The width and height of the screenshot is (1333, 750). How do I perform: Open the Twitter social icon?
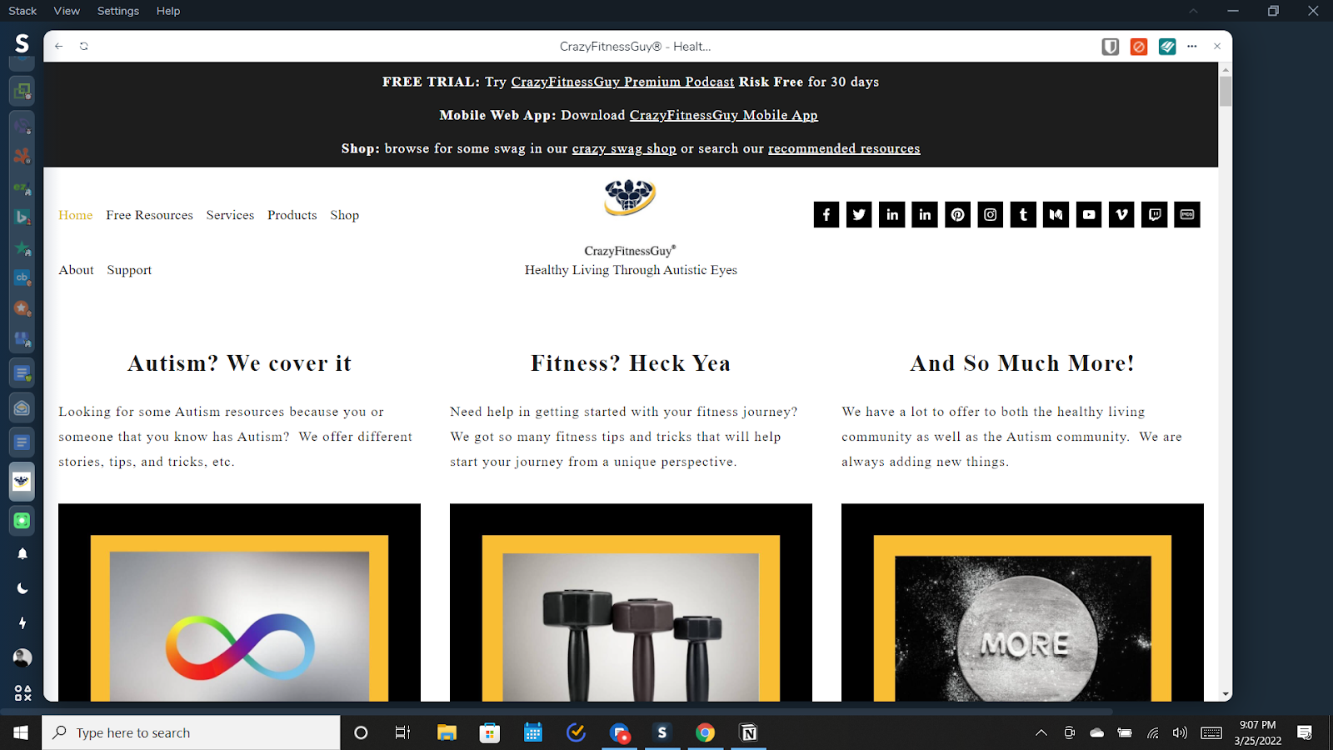pos(859,215)
